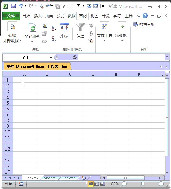The image size is (171, 189).
Task: Expand the Name Box dropdown arrow
Action: [x=51, y=58]
